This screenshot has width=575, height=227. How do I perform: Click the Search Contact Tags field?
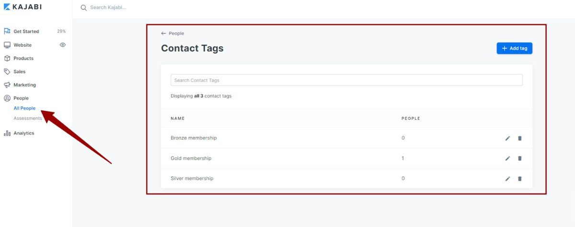(346, 80)
